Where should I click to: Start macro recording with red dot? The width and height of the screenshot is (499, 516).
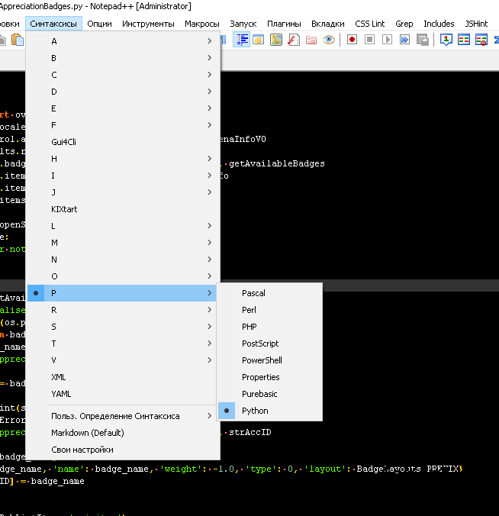coord(352,40)
